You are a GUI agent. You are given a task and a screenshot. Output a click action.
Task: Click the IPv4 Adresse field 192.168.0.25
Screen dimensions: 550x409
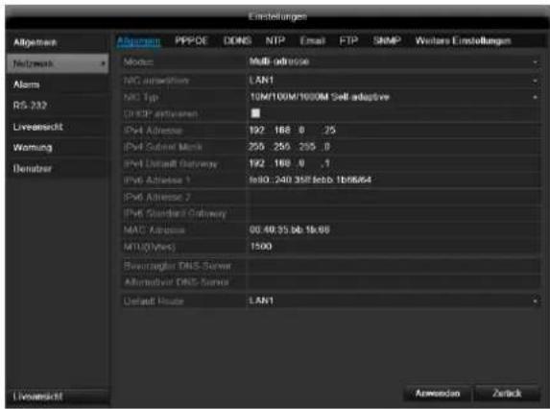394,131
